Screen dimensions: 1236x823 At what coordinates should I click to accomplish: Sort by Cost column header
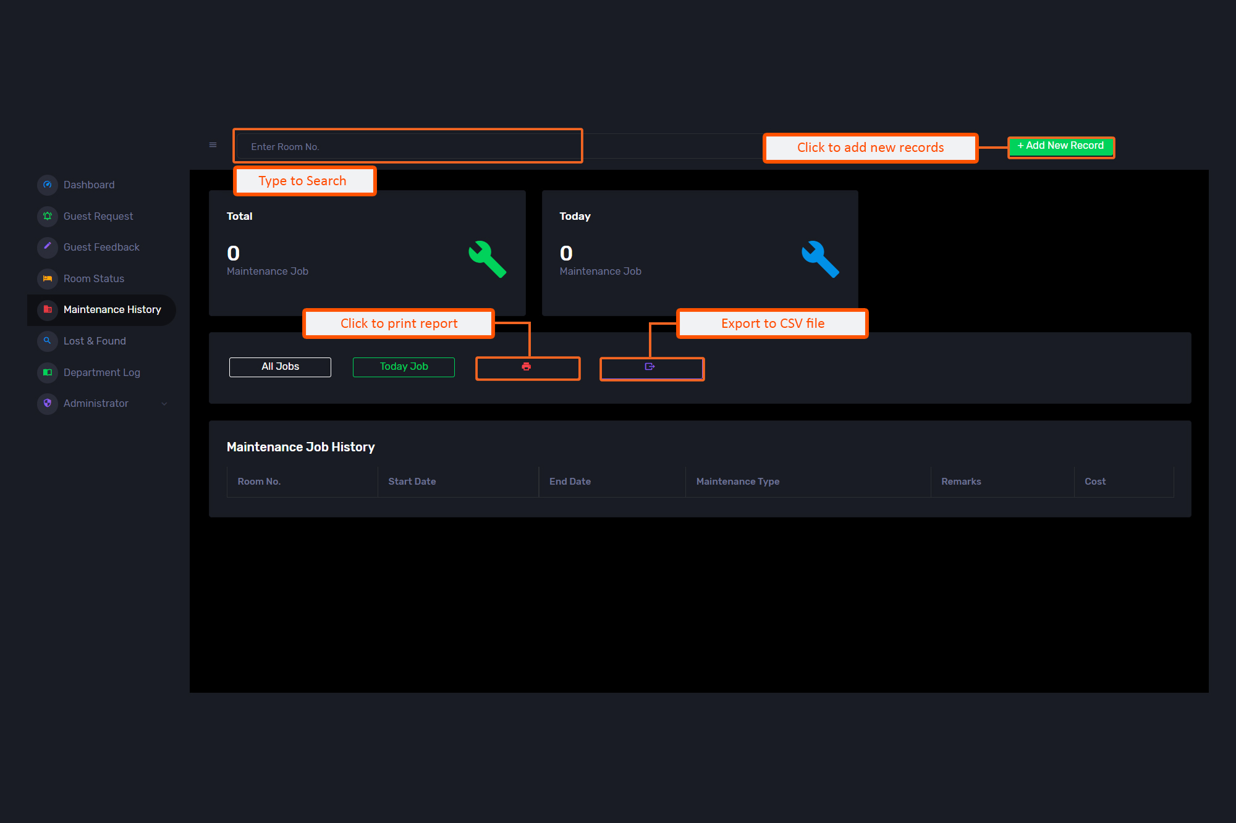click(x=1094, y=482)
